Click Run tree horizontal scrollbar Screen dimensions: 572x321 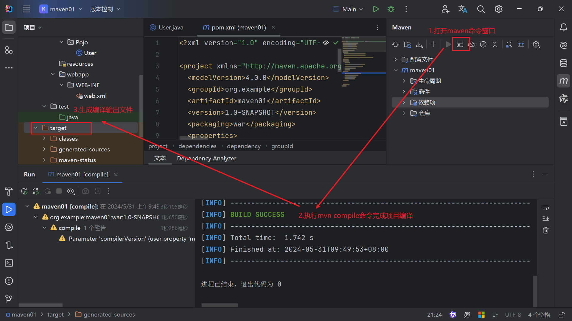pos(41,305)
